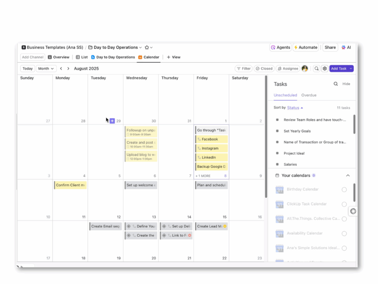Image resolution: width=378 pixels, height=284 pixels.
Task: Click the status square beside Set Yearly Goals
Action: coord(277,131)
